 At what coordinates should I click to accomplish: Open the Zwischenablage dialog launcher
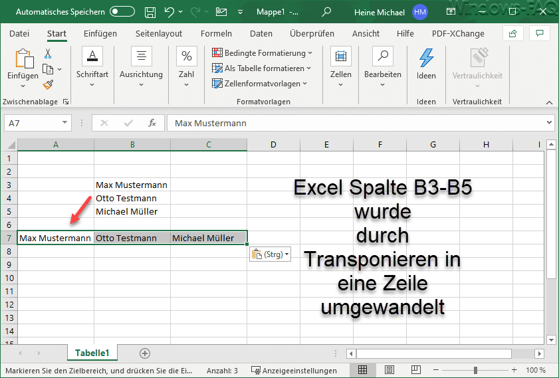[x=66, y=102]
